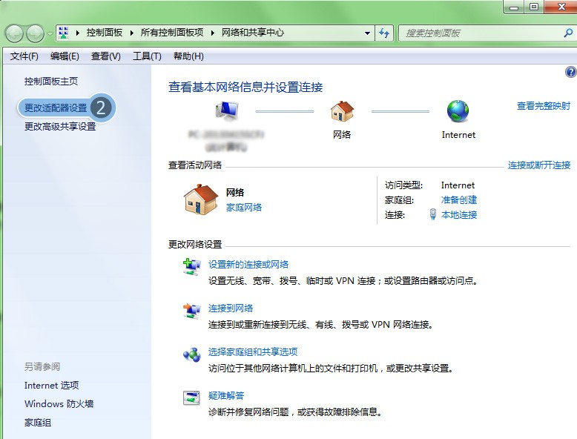Click 查看完整映射 link
Viewport: 577px width, 439px height.
[544, 106]
